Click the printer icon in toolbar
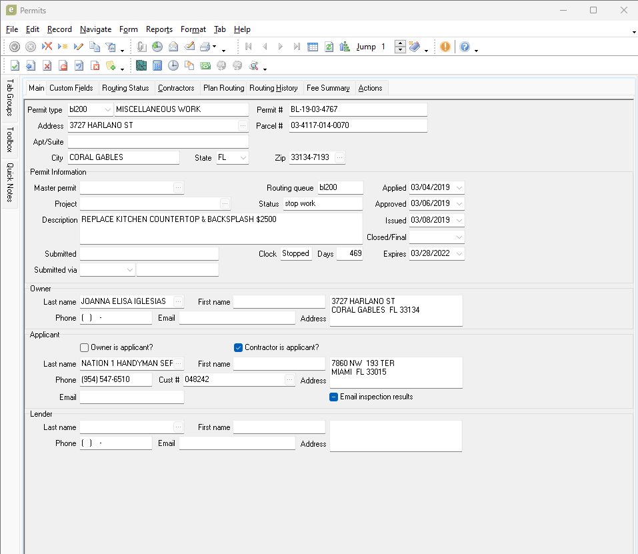 click(x=205, y=47)
